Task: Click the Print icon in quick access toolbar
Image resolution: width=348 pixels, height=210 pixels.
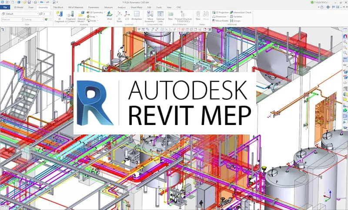Action: [35, 2]
